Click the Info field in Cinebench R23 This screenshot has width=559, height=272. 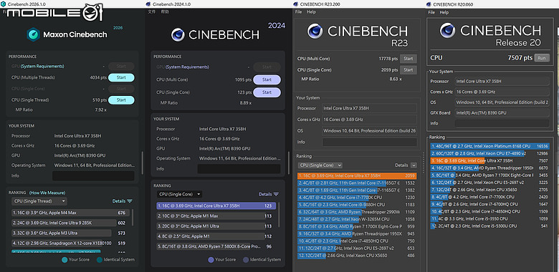pyautogui.click(x=369, y=142)
